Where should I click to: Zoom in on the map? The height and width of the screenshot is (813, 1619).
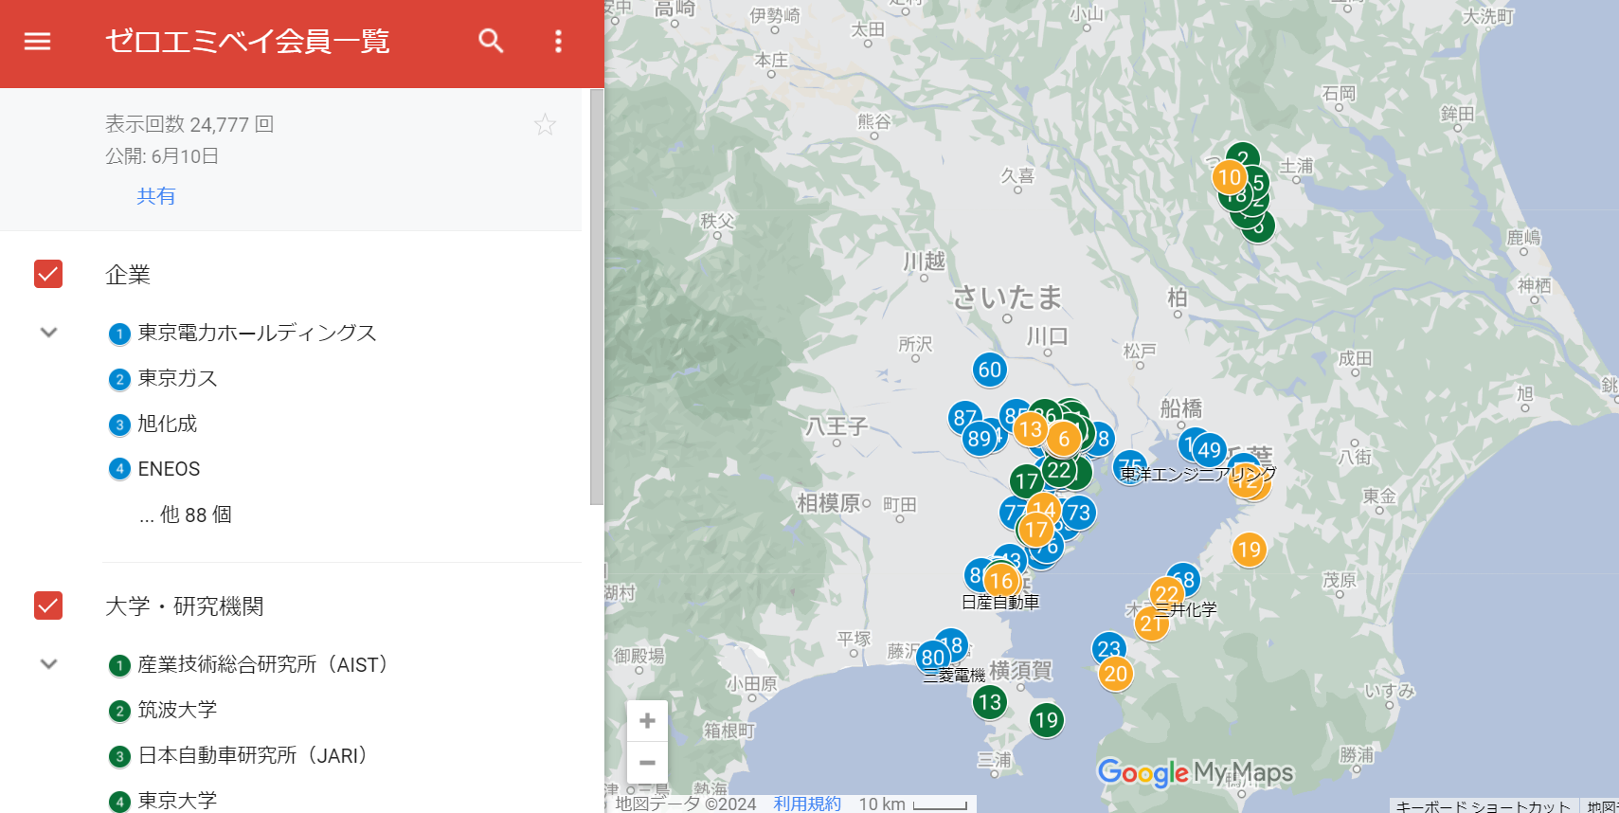647,721
